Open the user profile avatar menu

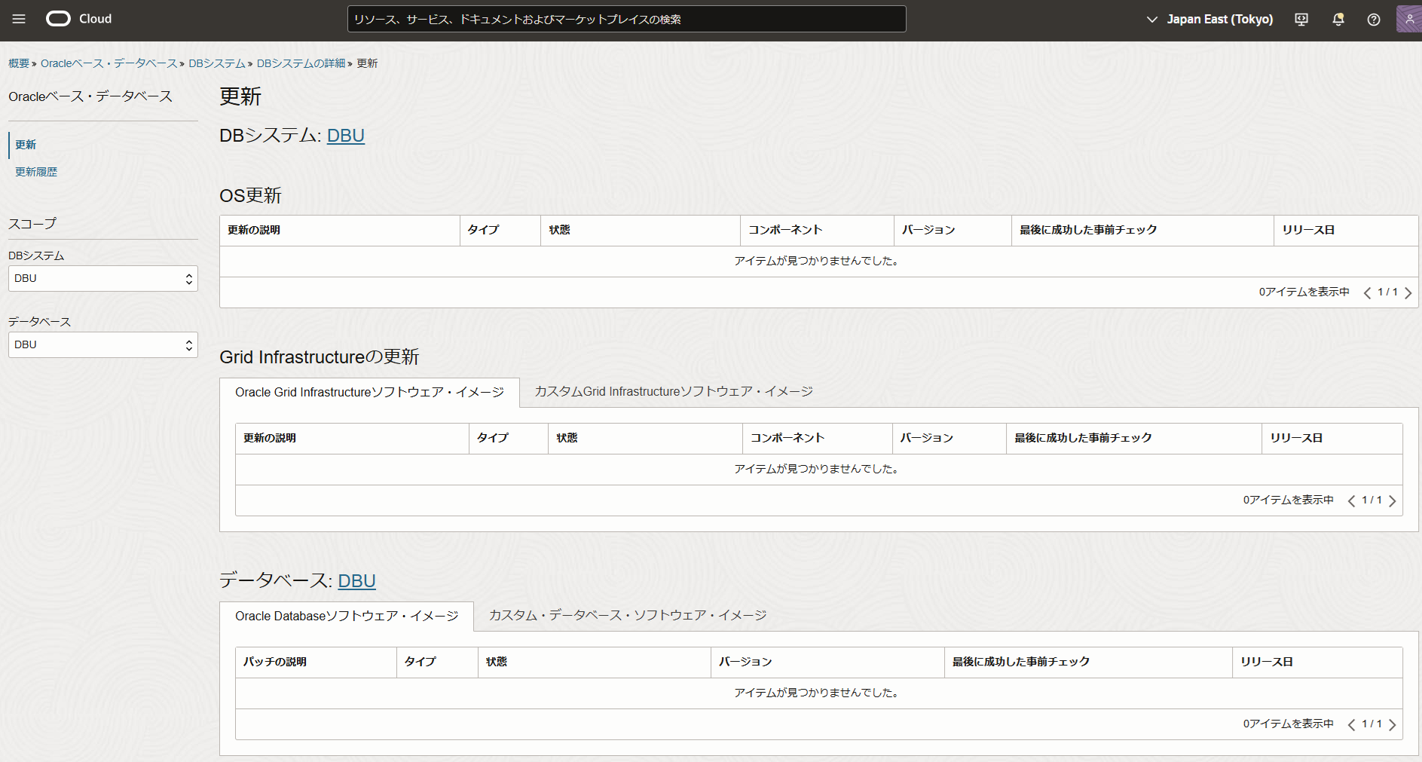coord(1409,19)
